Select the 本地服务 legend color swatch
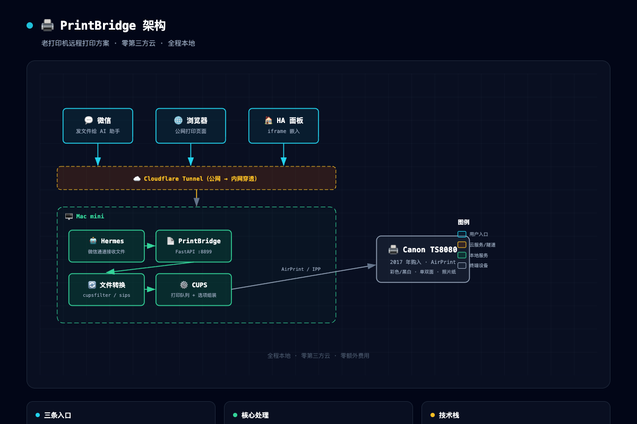Viewport: 637px width, 424px height. tap(462, 255)
